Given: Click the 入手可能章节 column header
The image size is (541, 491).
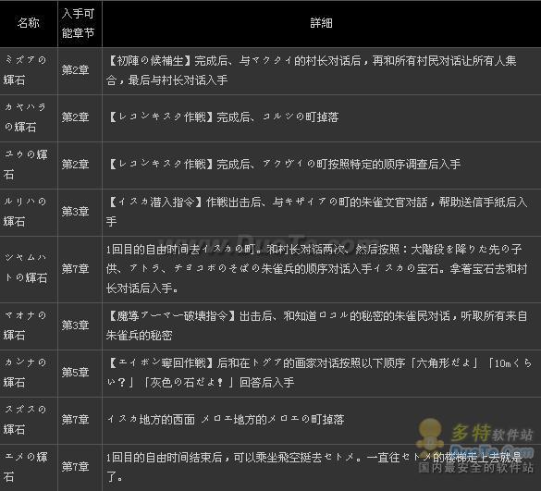Looking at the screenshot, I should [80, 23].
